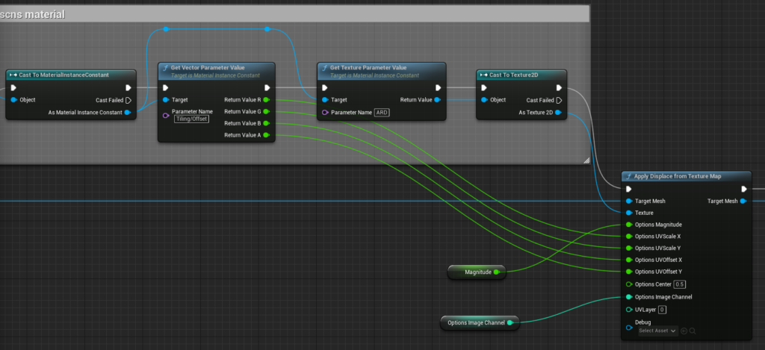Open the Debug Select Asset dropdown
Image resolution: width=765 pixels, height=350 pixels.
point(658,331)
